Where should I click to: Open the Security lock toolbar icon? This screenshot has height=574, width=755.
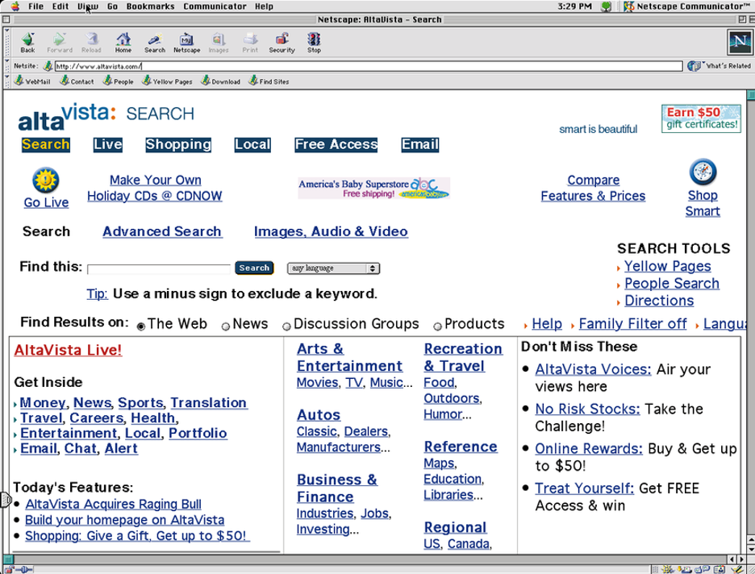[x=282, y=40]
